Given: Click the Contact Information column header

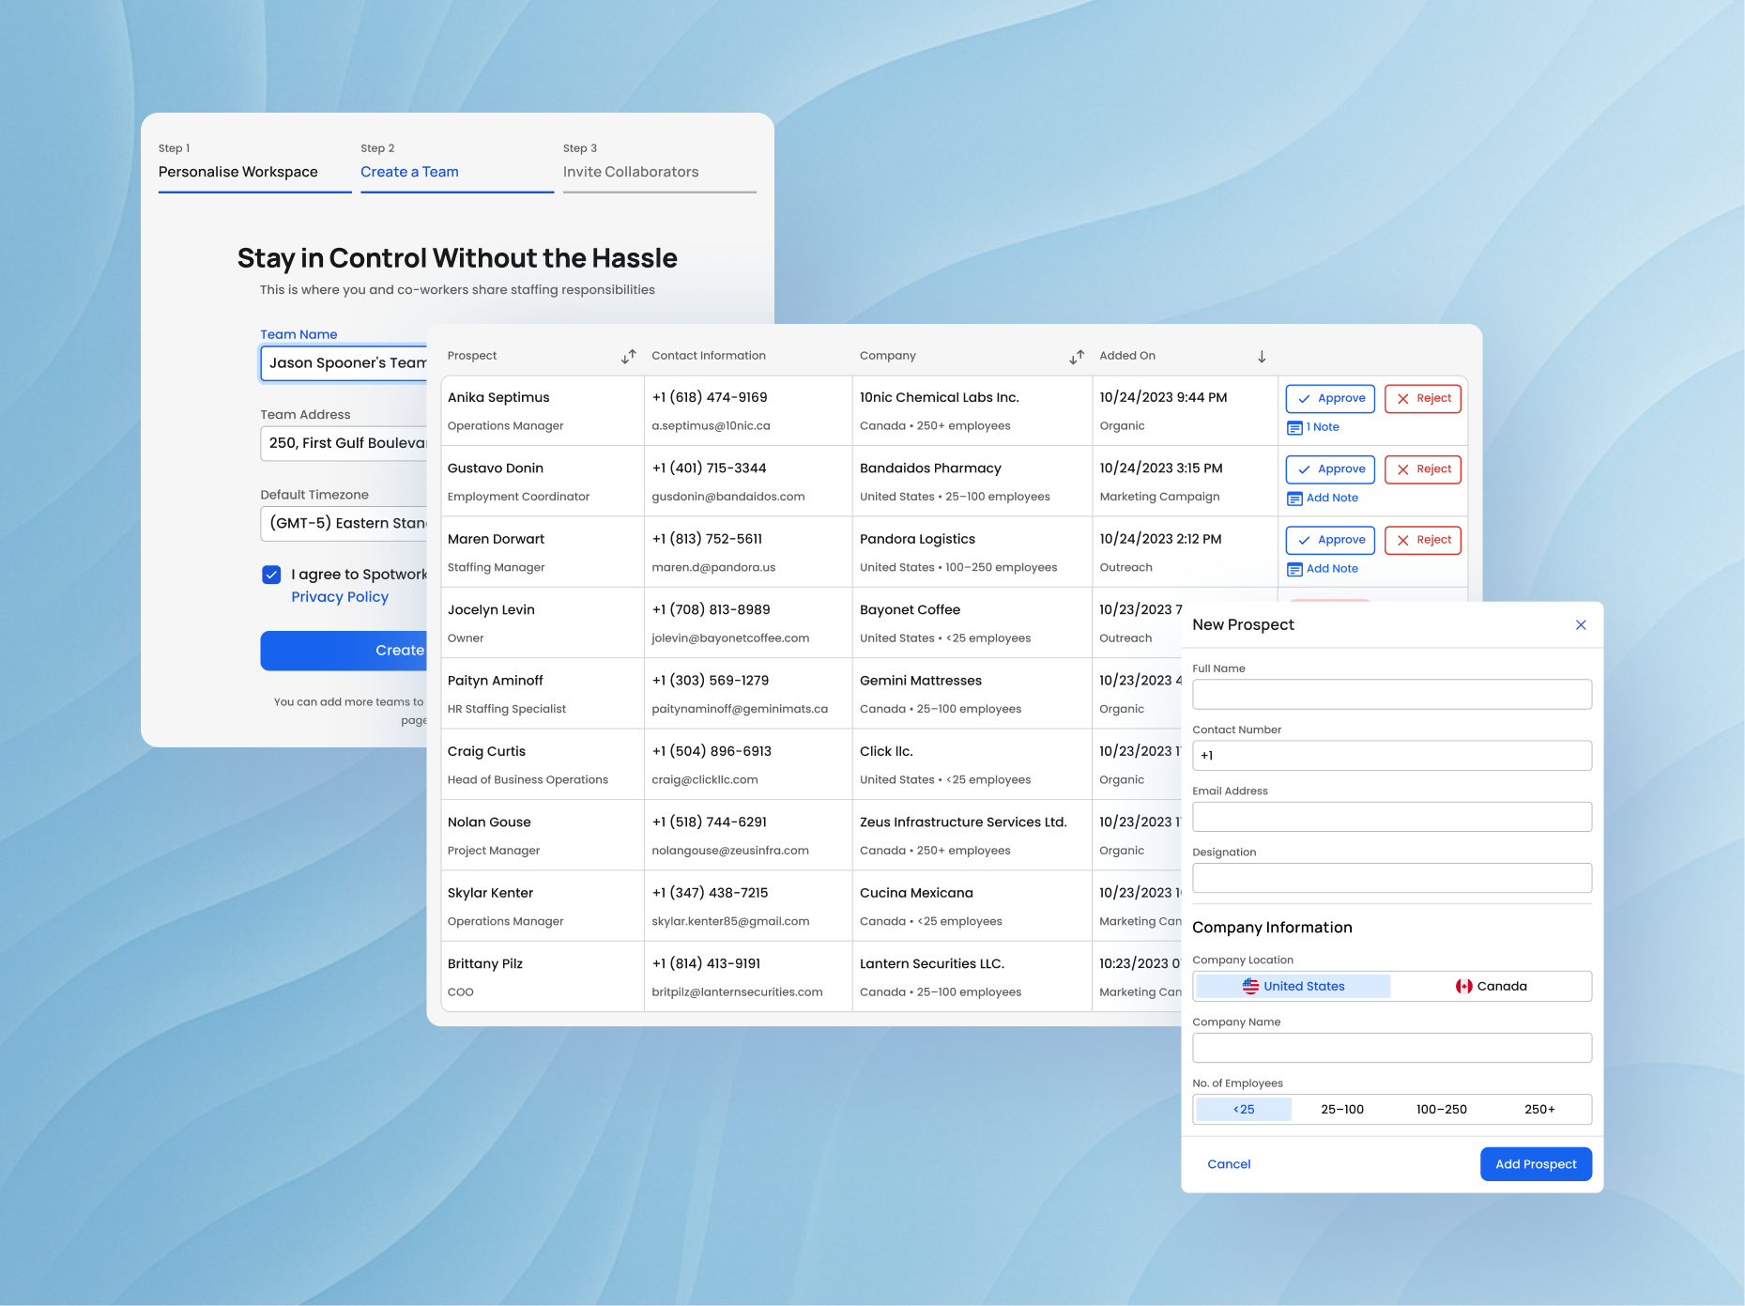Looking at the screenshot, I should [709, 356].
